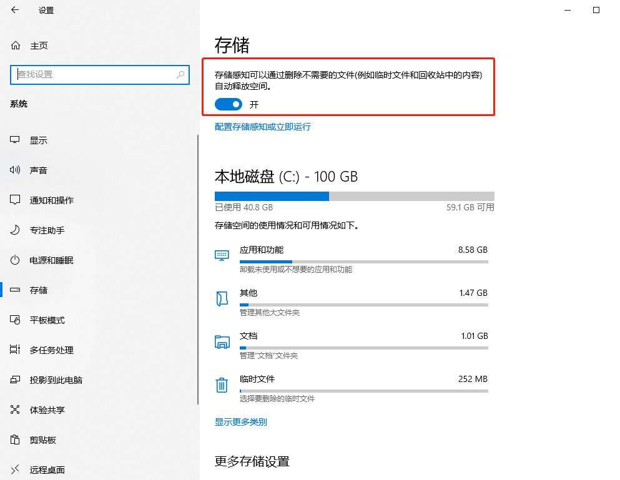Click the 59.1 GB 可用 label

[470, 207]
